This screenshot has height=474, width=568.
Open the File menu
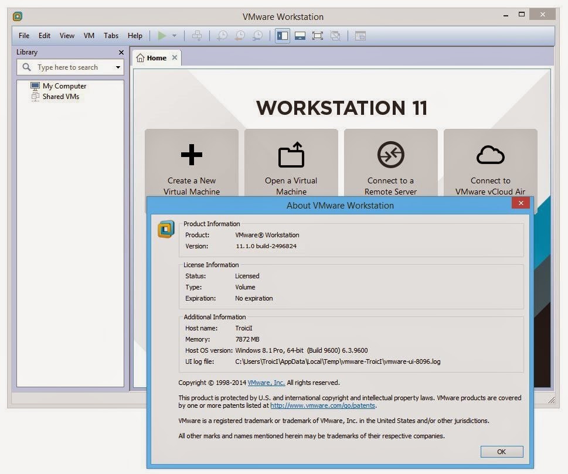pyautogui.click(x=24, y=36)
